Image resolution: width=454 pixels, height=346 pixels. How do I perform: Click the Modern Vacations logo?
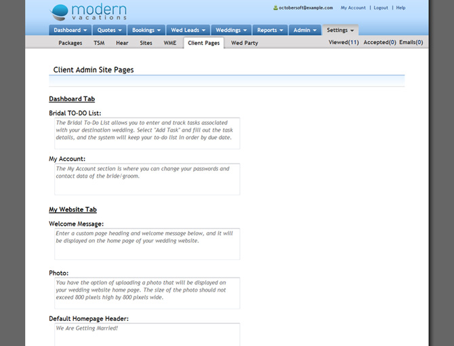[88, 12]
